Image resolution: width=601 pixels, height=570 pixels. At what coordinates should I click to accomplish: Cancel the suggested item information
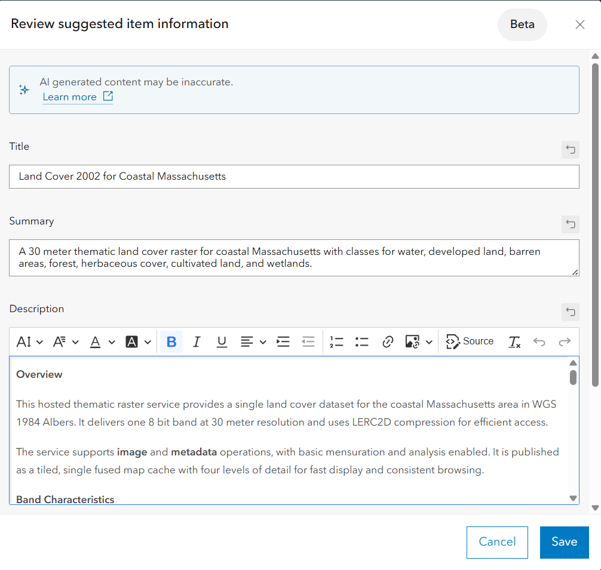(497, 542)
